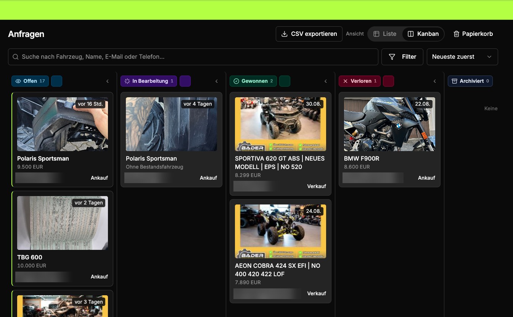Select the Gewonnen status badge
513x317 pixels.
point(253,81)
